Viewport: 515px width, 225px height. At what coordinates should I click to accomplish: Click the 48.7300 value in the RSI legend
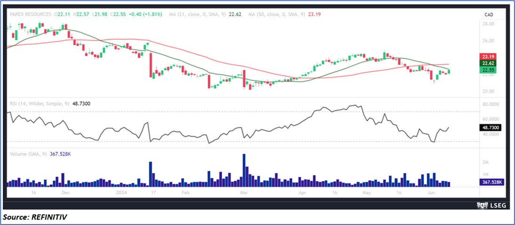[80, 103]
